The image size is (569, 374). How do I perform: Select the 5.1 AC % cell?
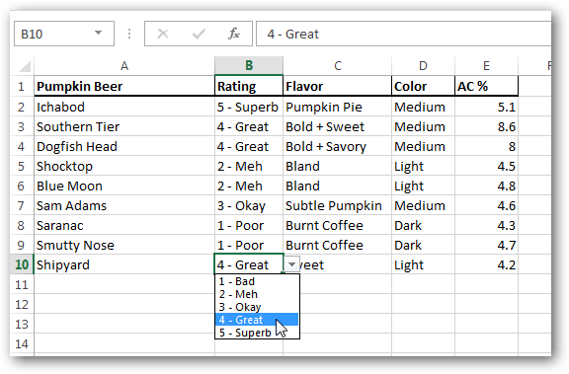point(487,107)
